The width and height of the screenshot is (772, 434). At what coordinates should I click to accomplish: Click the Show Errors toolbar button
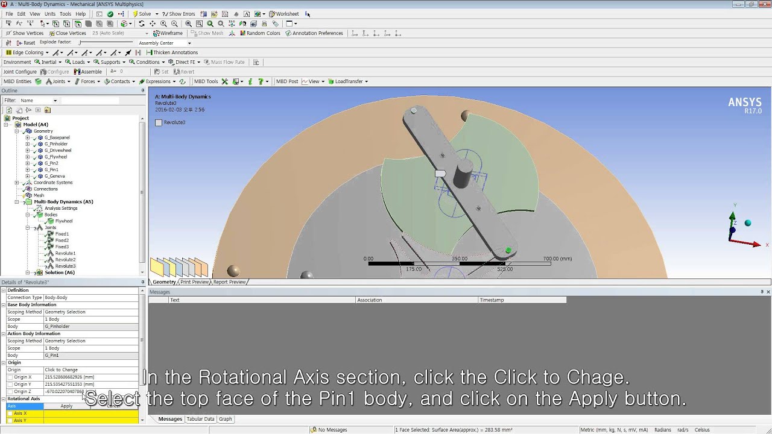pyautogui.click(x=179, y=14)
